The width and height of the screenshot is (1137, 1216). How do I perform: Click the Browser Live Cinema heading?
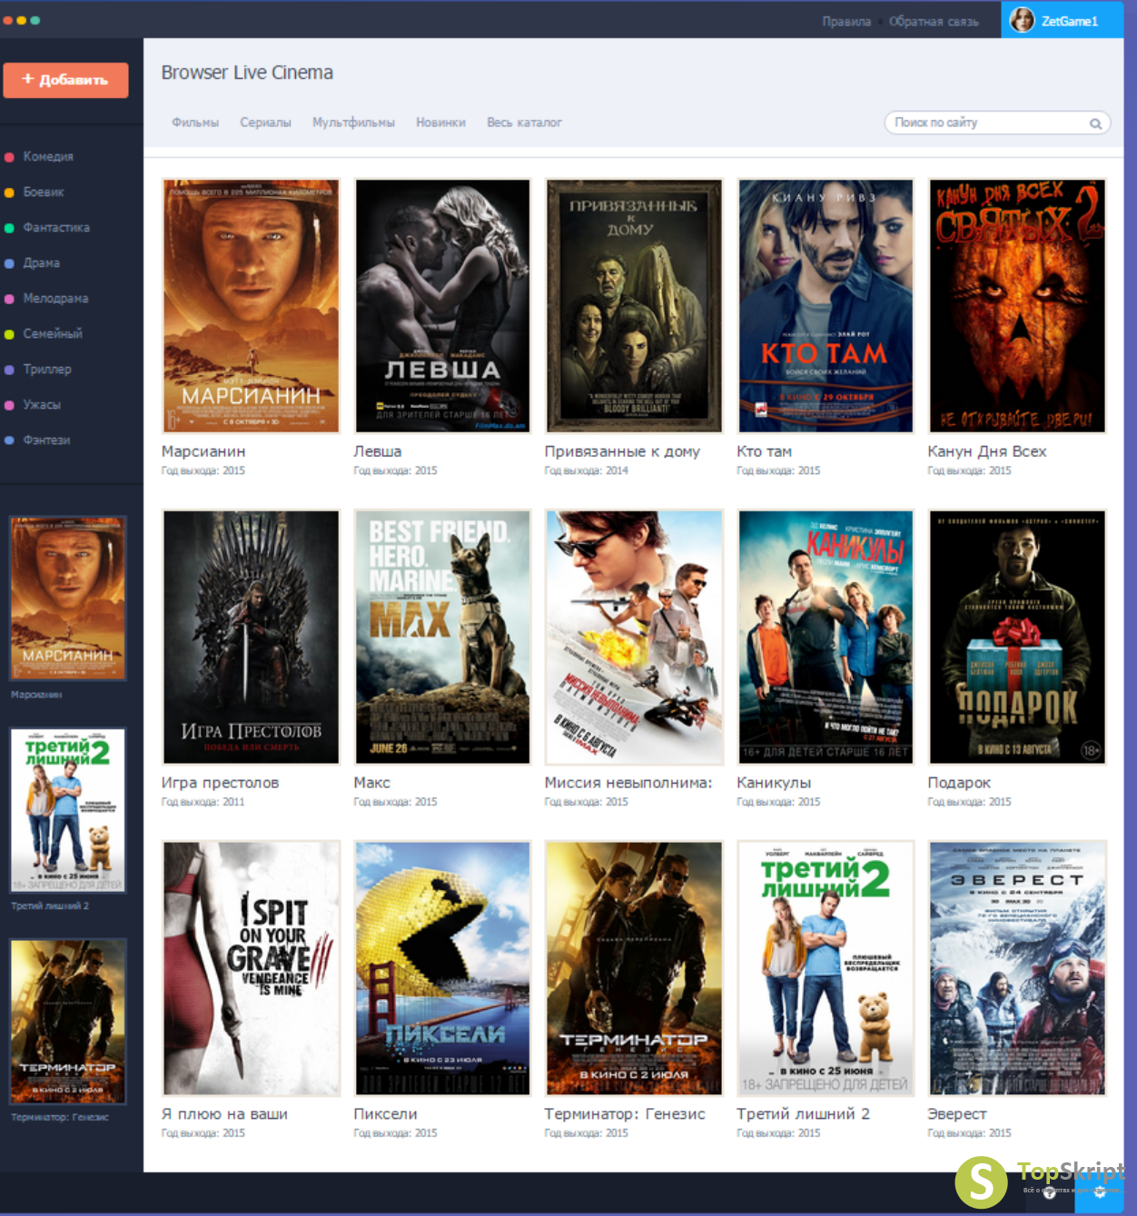coord(247,73)
